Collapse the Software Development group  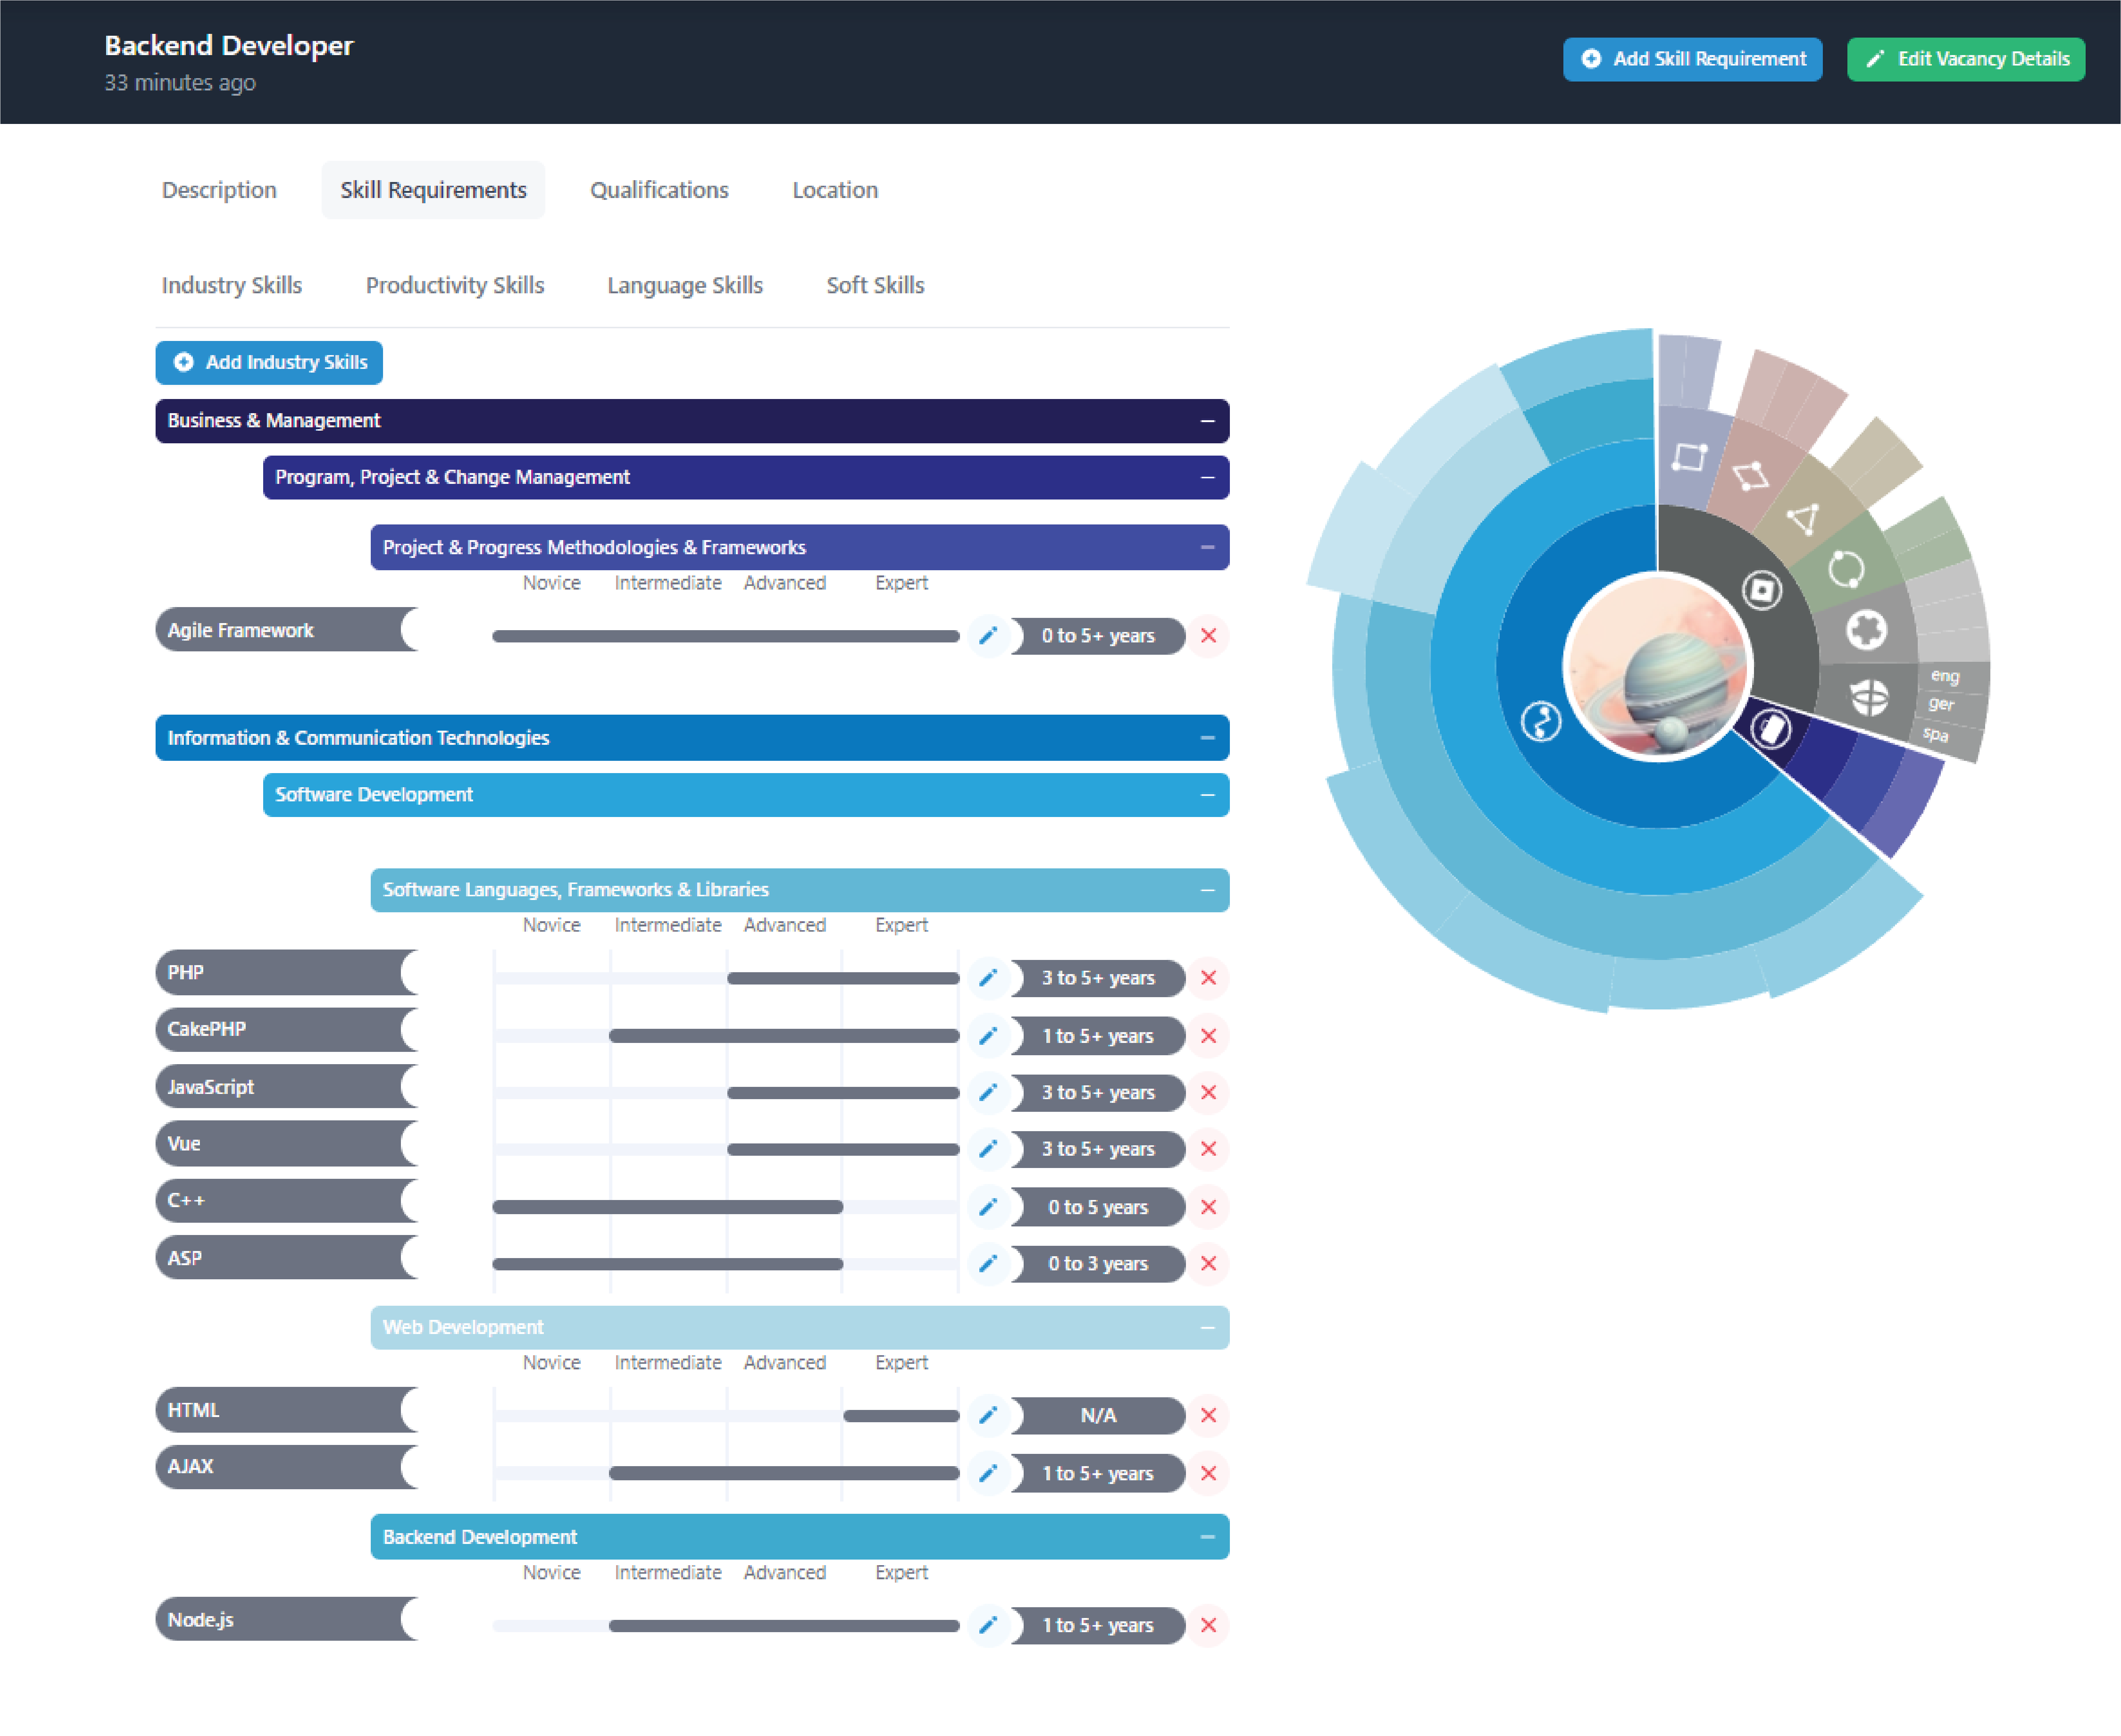coord(1207,795)
